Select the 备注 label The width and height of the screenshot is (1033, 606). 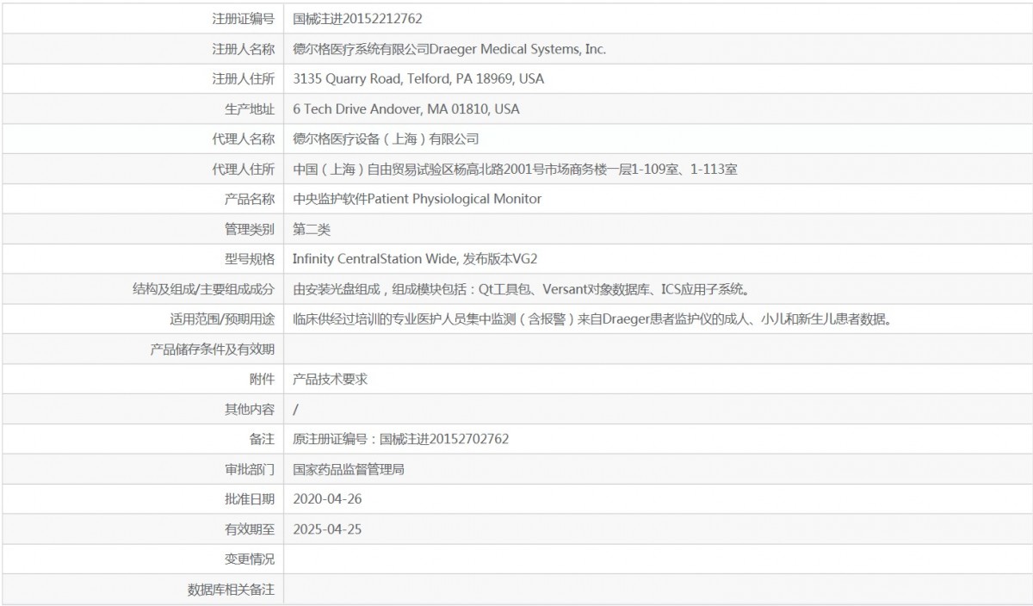tap(263, 439)
